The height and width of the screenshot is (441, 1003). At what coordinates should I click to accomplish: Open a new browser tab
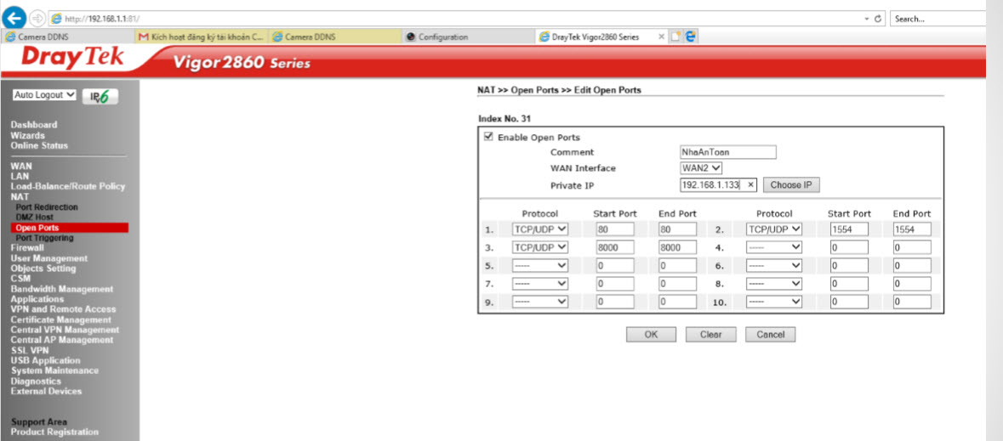point(675,37)
